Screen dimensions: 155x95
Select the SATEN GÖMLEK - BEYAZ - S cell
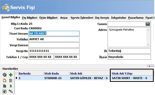point(90,78)
